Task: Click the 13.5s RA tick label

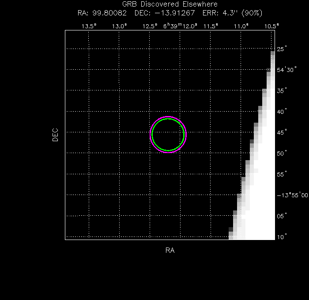Action: pos(89,26)
